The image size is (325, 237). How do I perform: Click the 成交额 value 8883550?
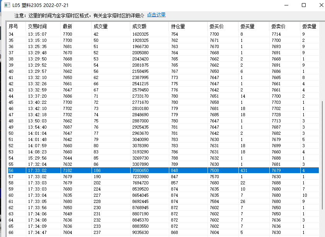(140, 226)
